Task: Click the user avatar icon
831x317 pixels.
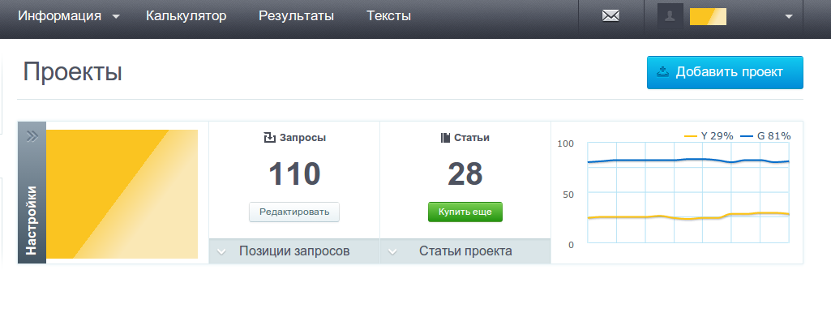Action: (670, 16)
